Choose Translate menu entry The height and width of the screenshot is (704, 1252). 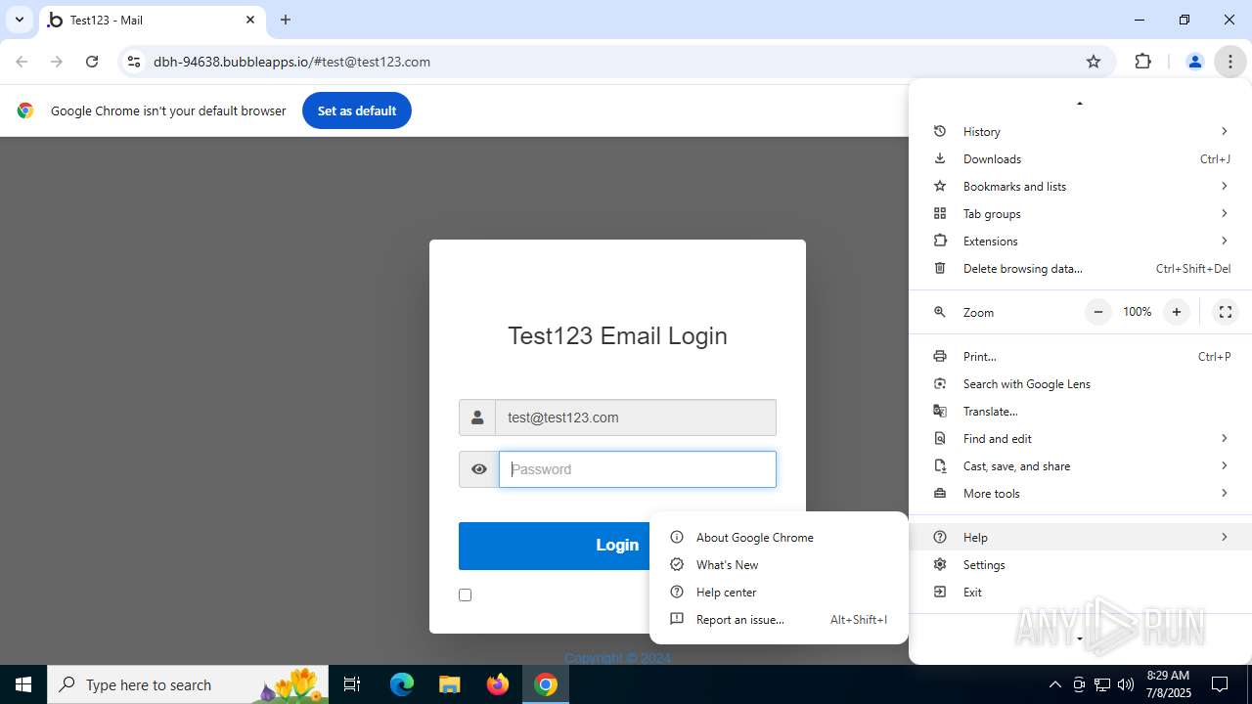tap(1080, 411)
